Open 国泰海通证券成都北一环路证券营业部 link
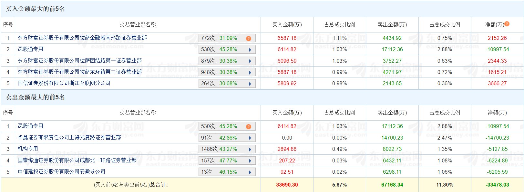The height and width of the screenshot is (192, 524). (77, 160)
